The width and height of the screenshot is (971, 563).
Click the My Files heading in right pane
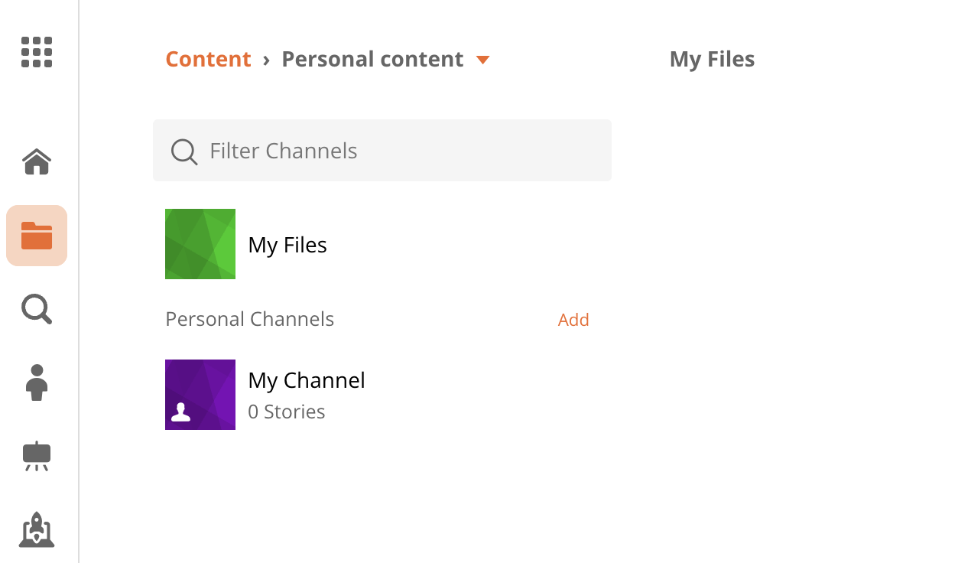(x=712, y=59)
